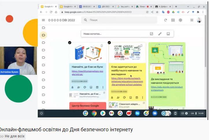Open the system tray clock 14:49

pyautogui.click(x=201, y=113)
